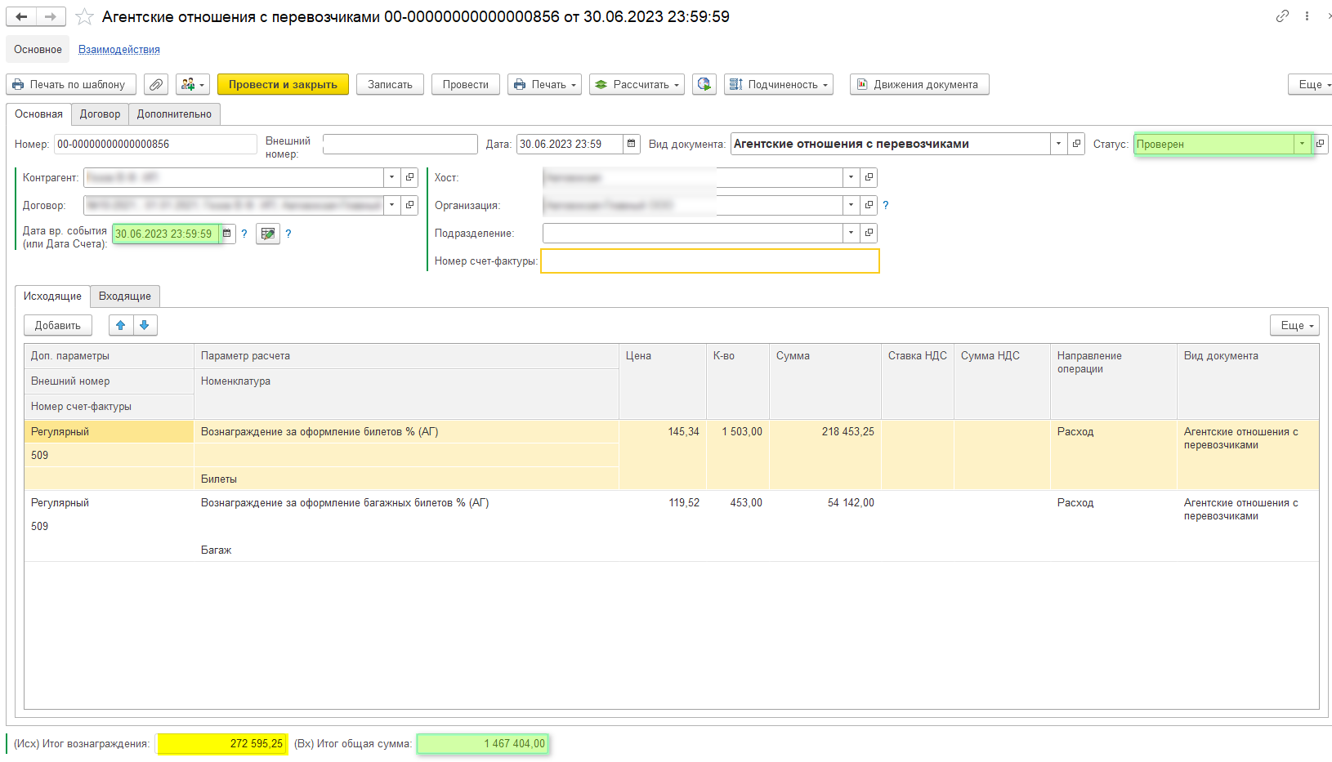1332x762 pixels.
Task: Click the back navigation arrow
Action: [21, 16]
